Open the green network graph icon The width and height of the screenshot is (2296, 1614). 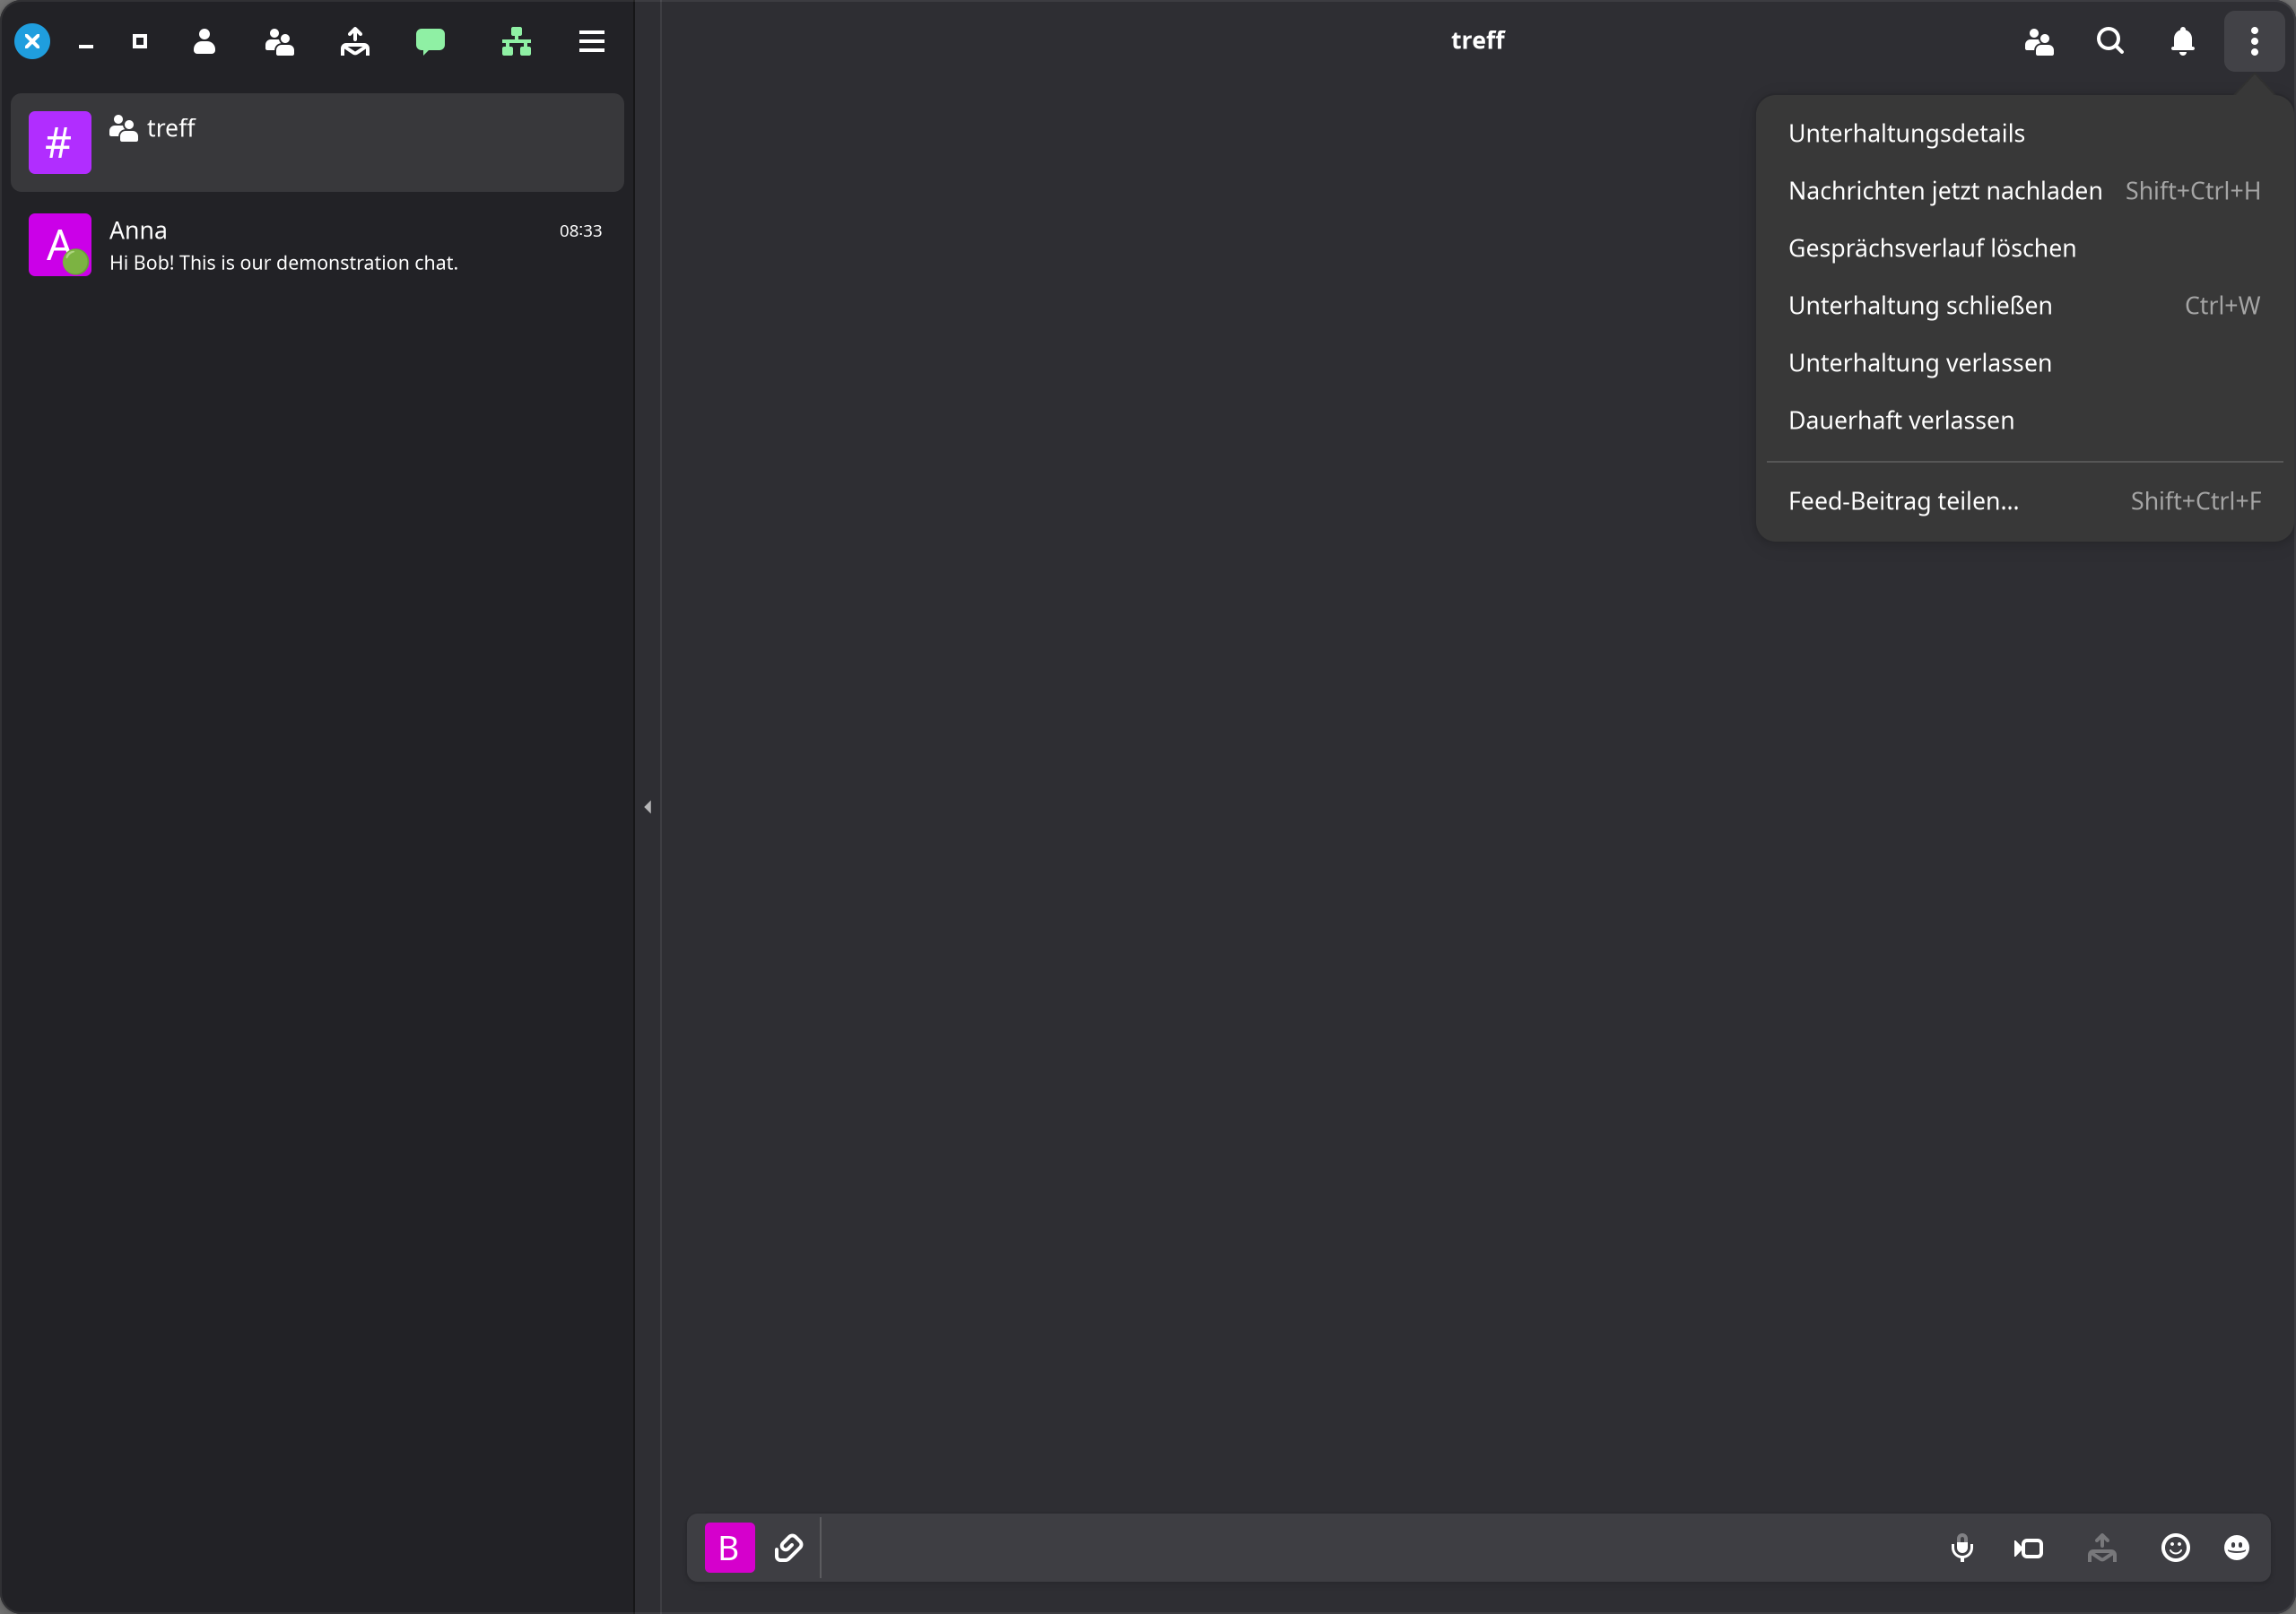click(x=516, y=41)
